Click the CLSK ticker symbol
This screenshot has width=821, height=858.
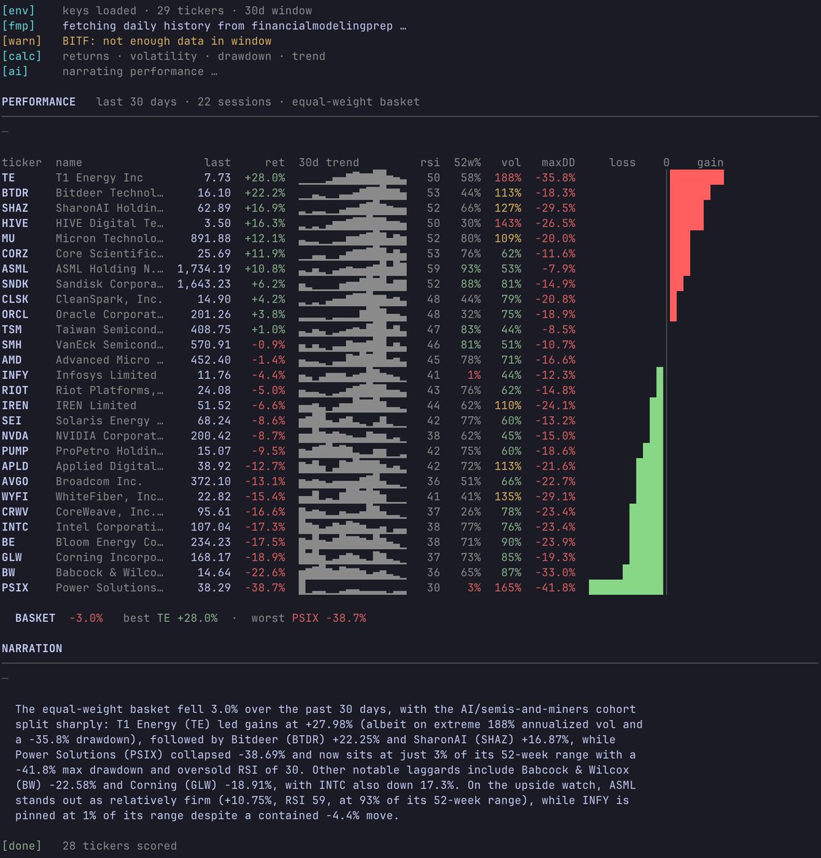coord(15,299)
